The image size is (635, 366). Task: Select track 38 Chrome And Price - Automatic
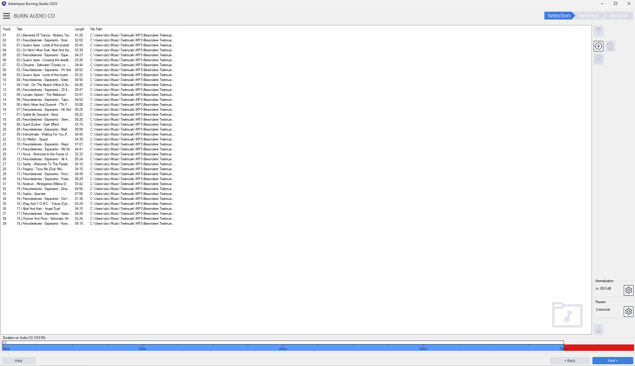click(88, 219)
